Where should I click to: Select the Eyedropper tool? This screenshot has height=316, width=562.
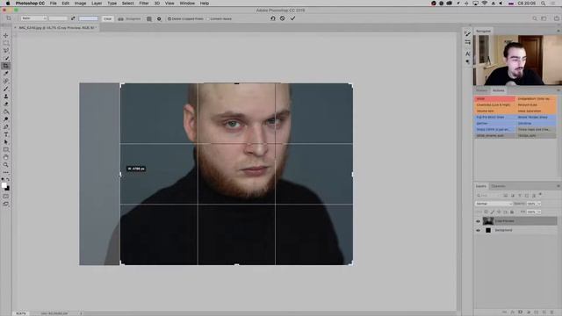coord(6,74)
